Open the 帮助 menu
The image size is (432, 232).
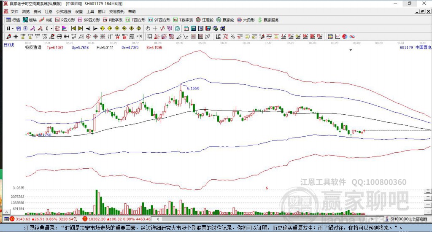pos(132,11)
